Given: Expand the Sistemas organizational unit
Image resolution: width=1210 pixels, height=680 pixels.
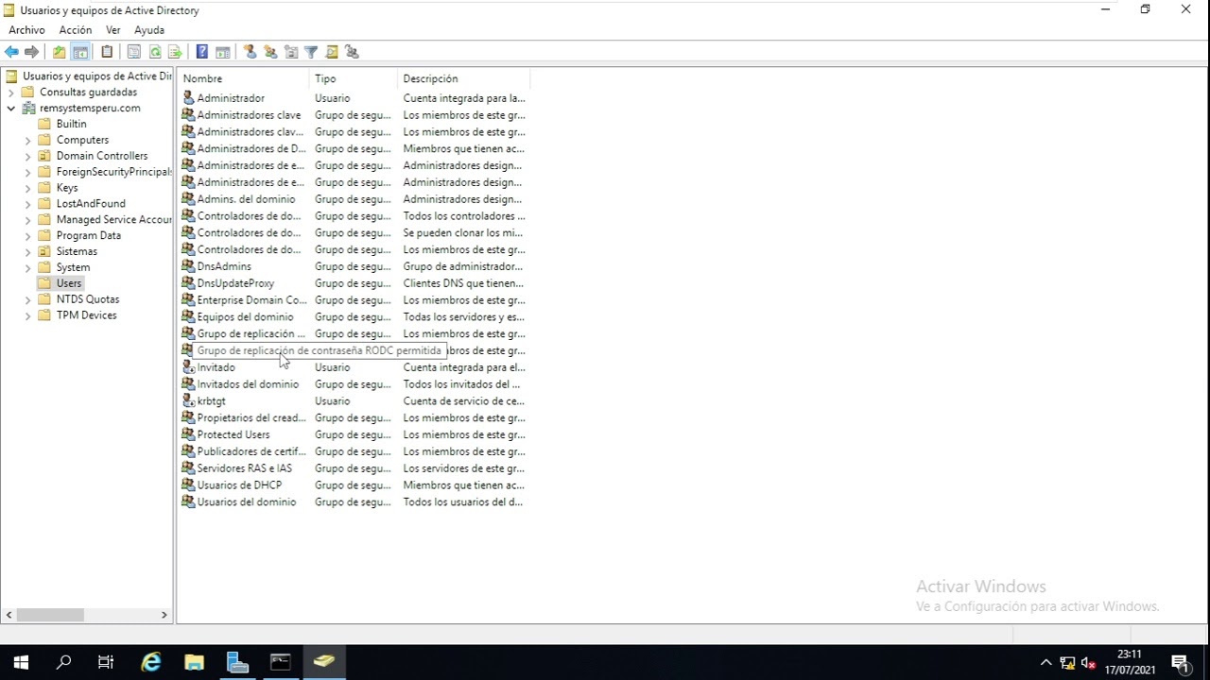Looking at the screenshot, I should (x=28, y=252).
